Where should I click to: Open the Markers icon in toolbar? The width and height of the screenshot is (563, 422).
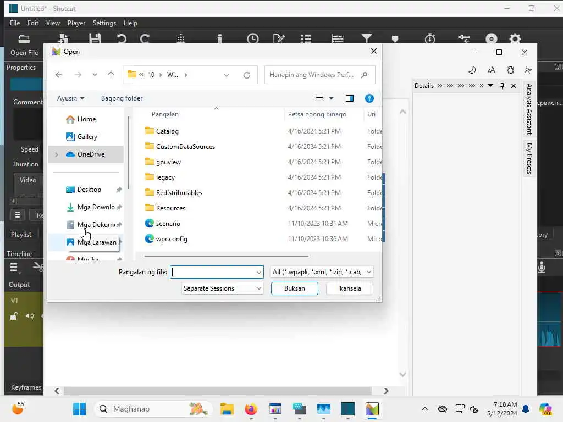click(x=395, y=39)
